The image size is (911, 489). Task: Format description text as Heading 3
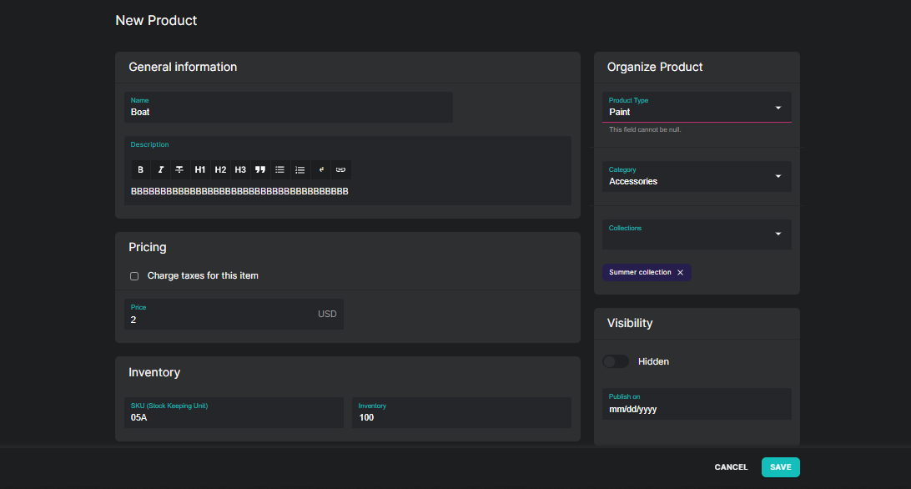tap(239, 169)
